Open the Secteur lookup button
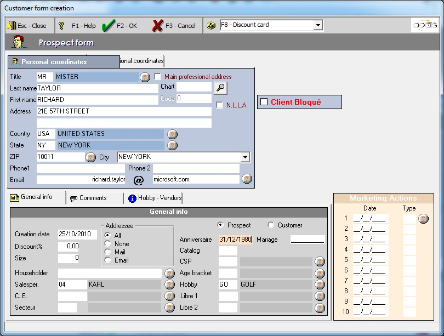The height and width of the screenshot is (336, 444). point(169,307)
